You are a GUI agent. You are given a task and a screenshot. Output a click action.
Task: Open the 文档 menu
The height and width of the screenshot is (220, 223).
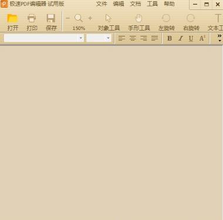tap(136, 4)
